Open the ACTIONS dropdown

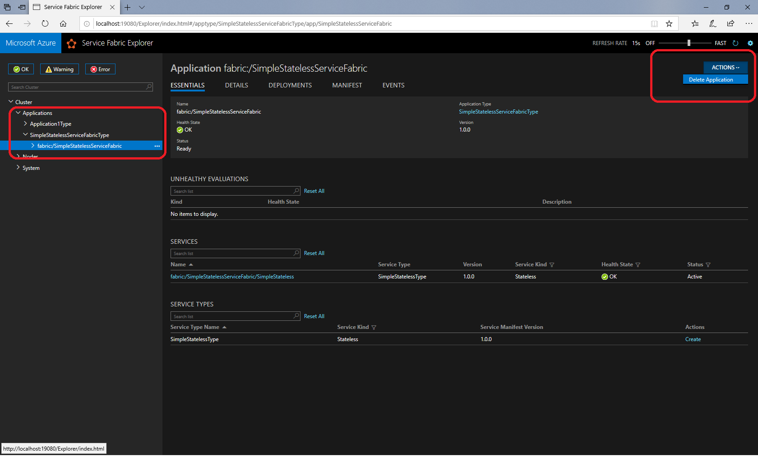click(726, 68)
